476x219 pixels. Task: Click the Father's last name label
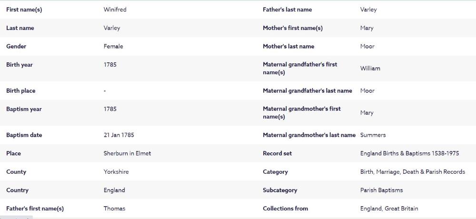coord(287,10)
